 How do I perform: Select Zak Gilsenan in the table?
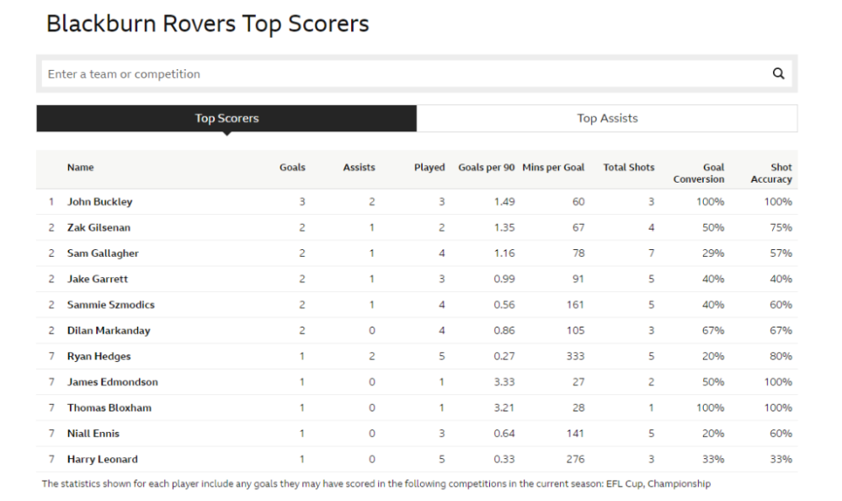(x=99, y=227)
